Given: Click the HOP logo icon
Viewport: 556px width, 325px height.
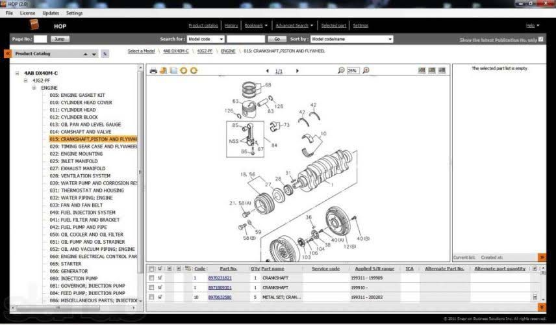Looking at the screenshot, I should [34, 24].
